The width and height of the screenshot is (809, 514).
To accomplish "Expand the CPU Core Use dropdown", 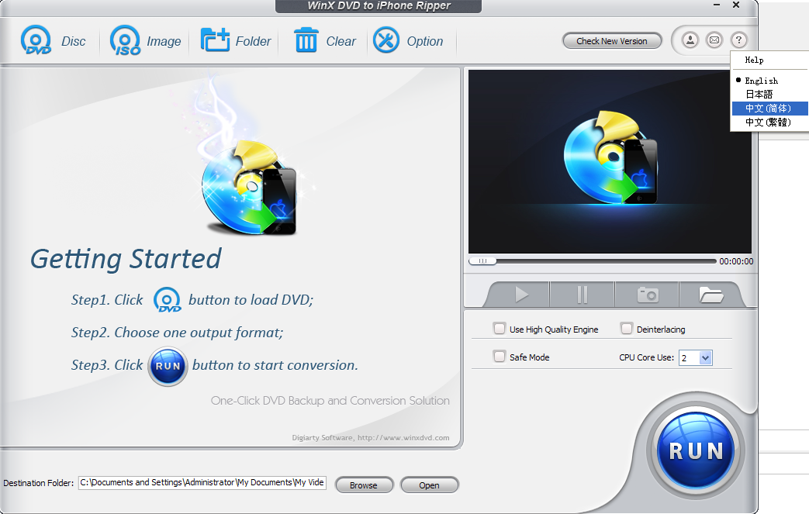I will point(705,358).
